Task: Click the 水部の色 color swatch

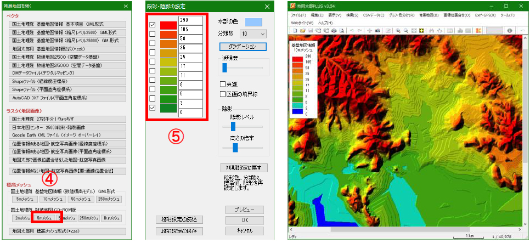Action: point(253,22)
